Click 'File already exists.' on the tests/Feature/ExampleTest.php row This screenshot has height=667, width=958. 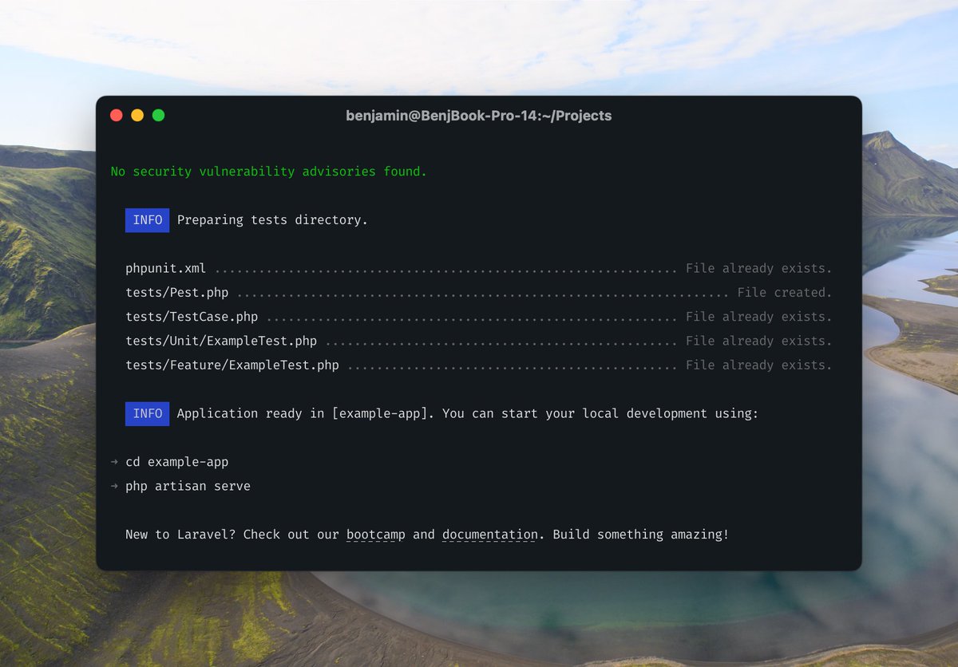[x=759, y=365]
